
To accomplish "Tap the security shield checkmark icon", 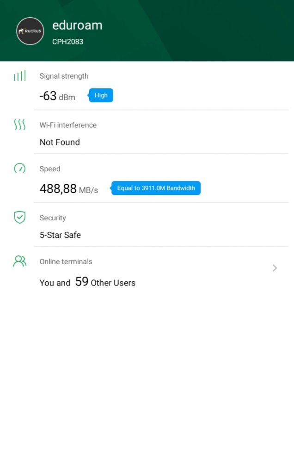I will pyautogui.click(x=19, y=217).
